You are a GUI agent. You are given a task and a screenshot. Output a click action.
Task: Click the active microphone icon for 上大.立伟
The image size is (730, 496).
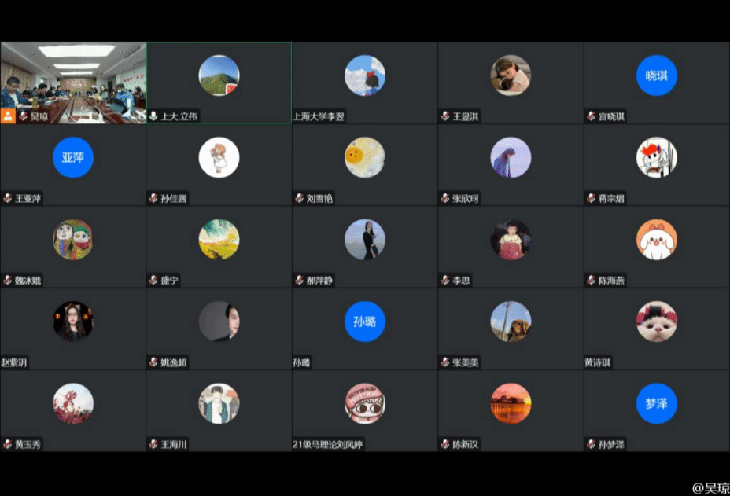(x=153, y=116)
